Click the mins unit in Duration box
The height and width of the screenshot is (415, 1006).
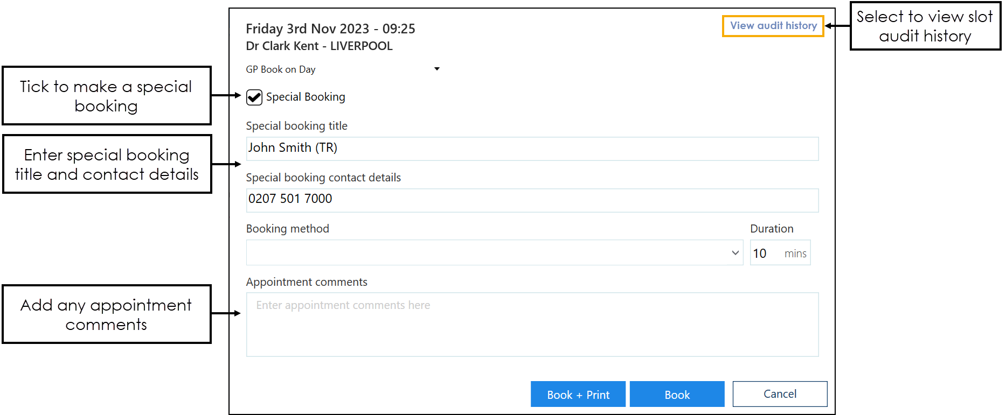(795, 254)
